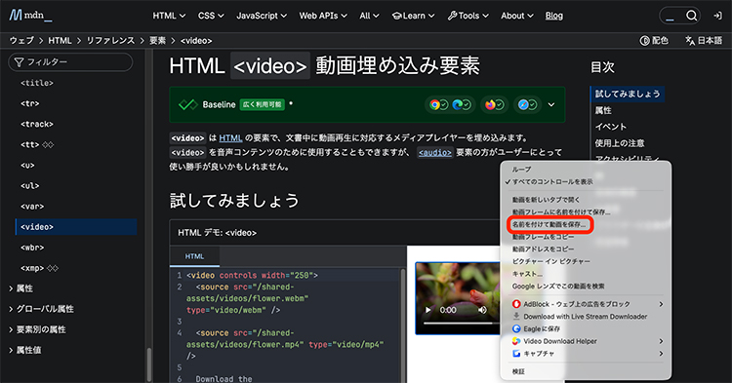Seek on the video progress bar

pos(462,323)
